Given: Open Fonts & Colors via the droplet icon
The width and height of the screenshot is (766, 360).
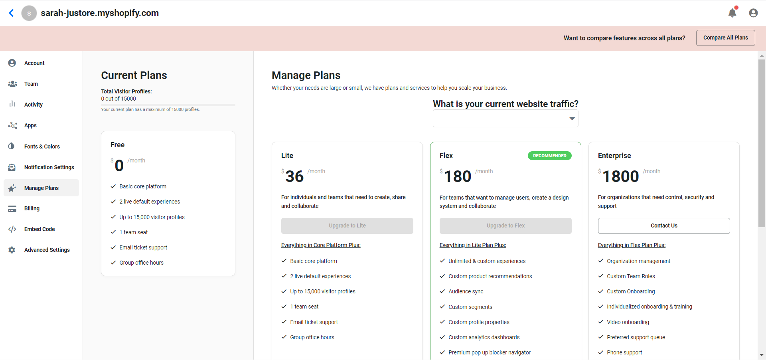Looking at the screenshot, I should pos(12,146).
